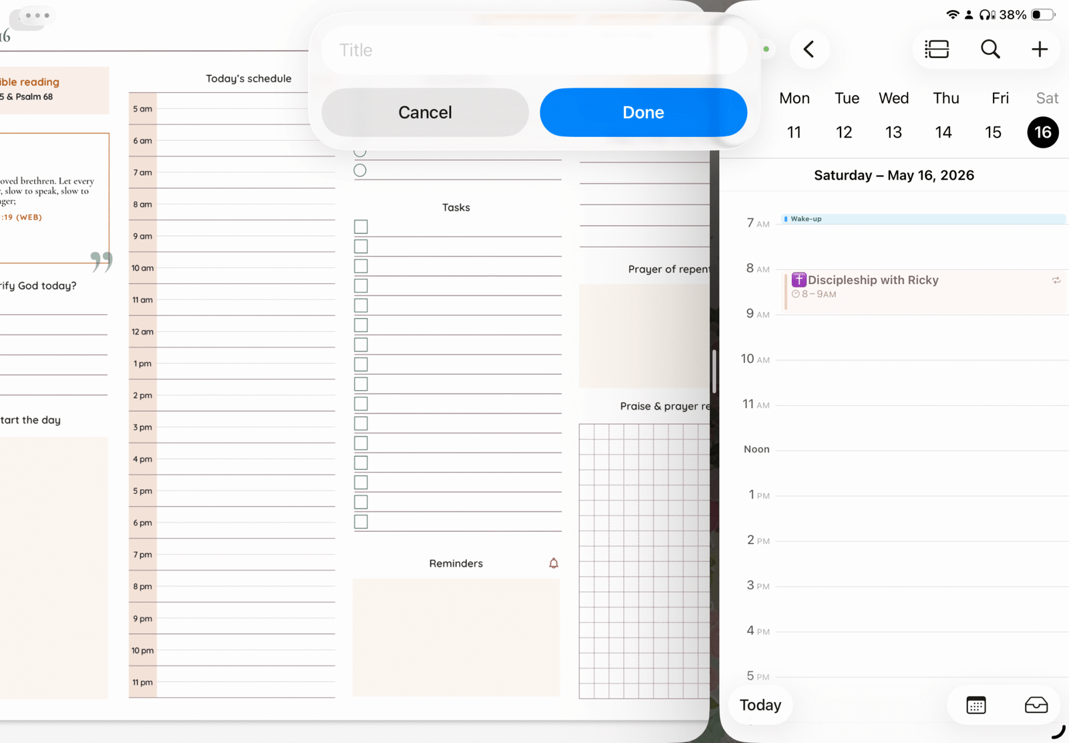Jump to Today in calendar
The height and width of the screenshot is (743, 1069).
point(760,705)
